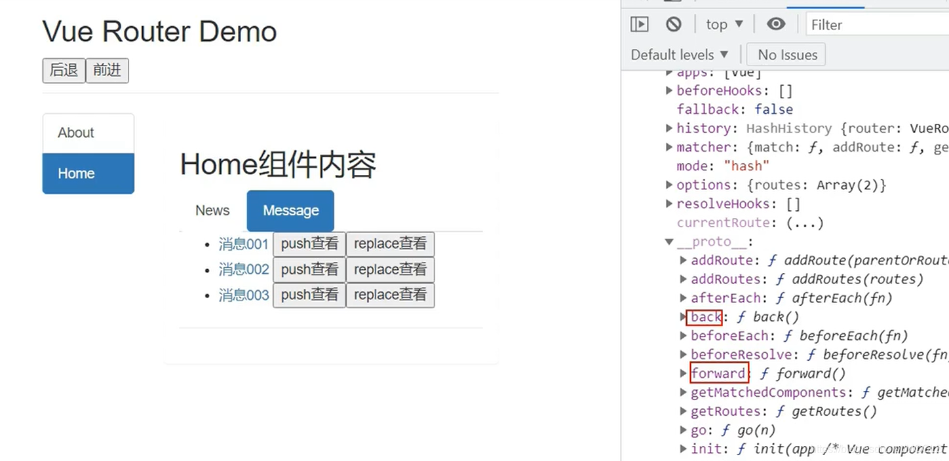Click push查看 for 消息001
The width and height of the screenshot is (949, 461).
(309, 244)
